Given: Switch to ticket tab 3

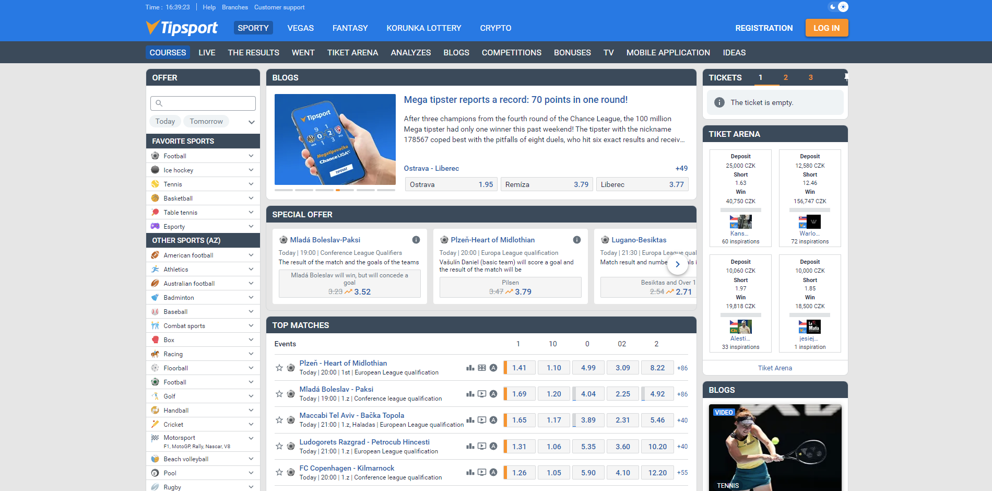Looking at the screenshot, I should point(810,77).
